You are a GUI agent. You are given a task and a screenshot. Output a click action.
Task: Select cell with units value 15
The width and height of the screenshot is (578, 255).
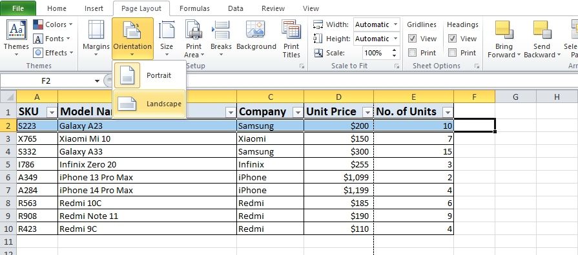coord(413,151)
